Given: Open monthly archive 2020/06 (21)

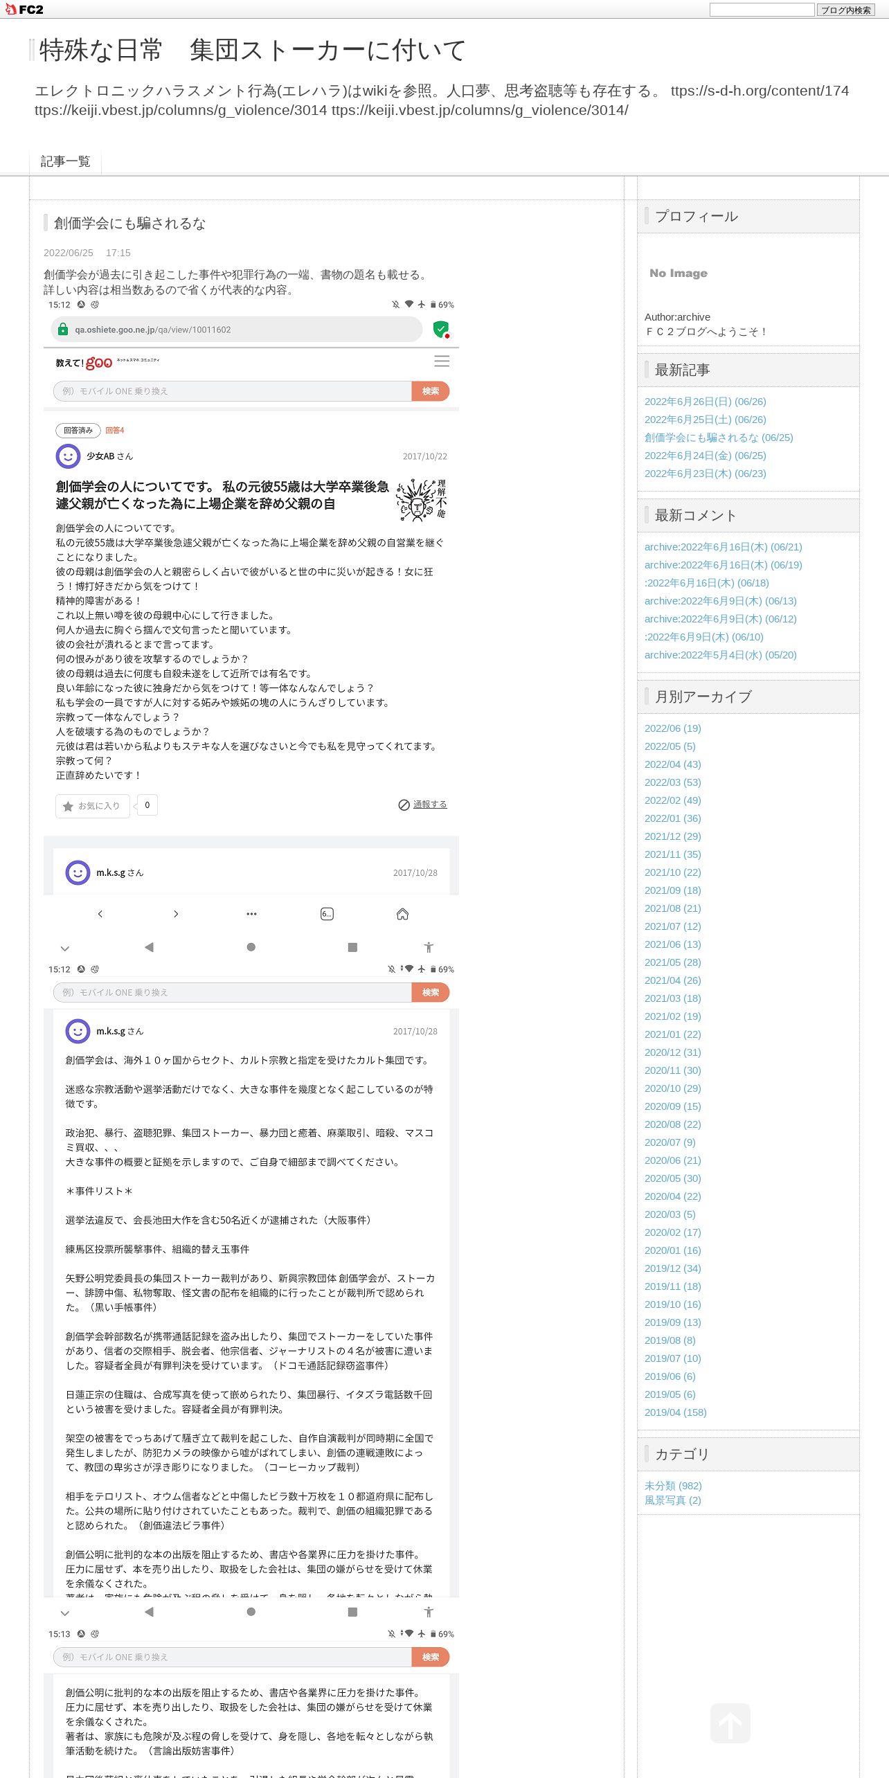Looking at the screenshot, I should pyautogui.click(x=672, y=1160).
